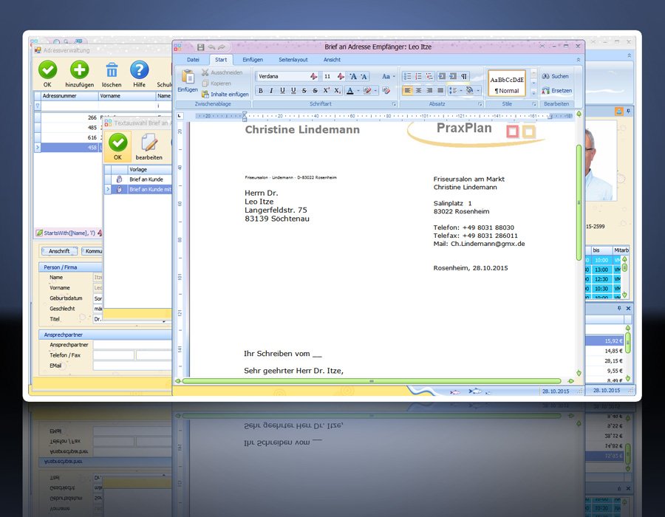Switch to the Ansicht ribbon tab
This screenshot has width=665, height=517.
click(332, 60)
